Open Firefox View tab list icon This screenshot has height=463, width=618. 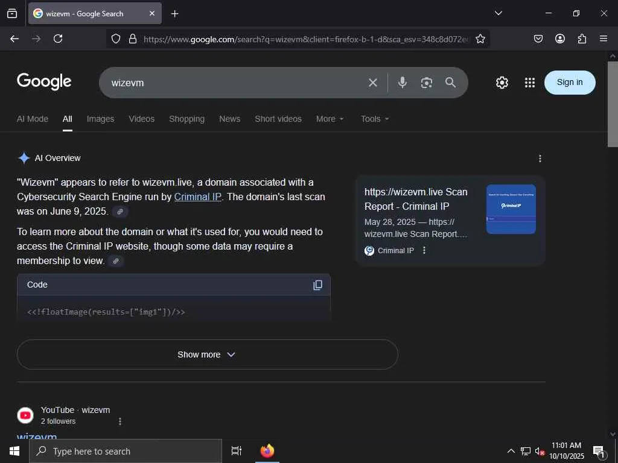[x=12, y=13]
